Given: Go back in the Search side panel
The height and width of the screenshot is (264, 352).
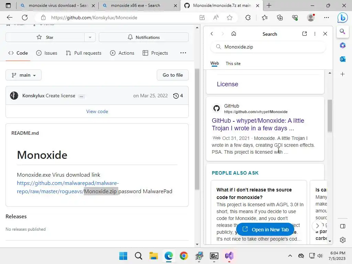Looking at the screenshot, I should pos(212,34).
